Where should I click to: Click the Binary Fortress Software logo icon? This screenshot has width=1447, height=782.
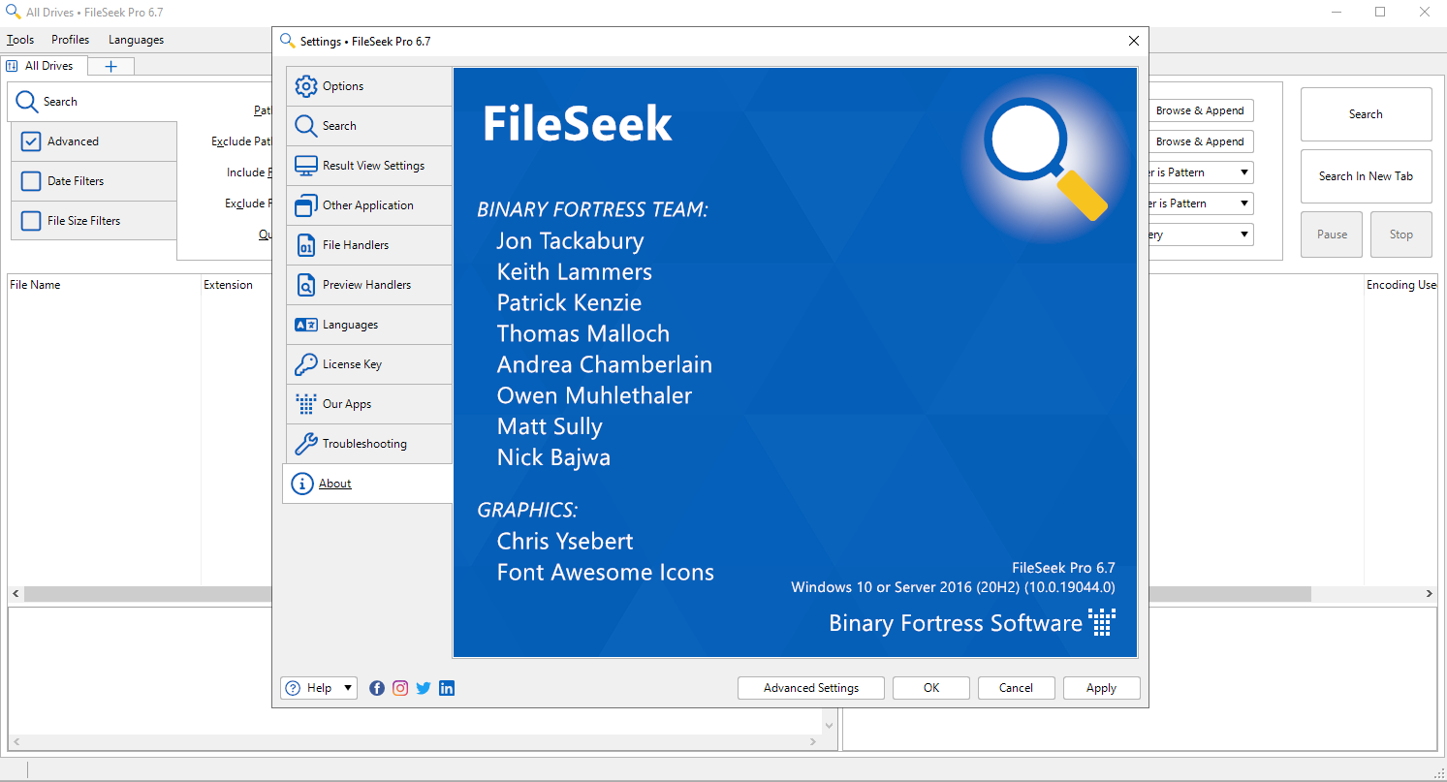pyautogui.click(x=1103, y=622)
